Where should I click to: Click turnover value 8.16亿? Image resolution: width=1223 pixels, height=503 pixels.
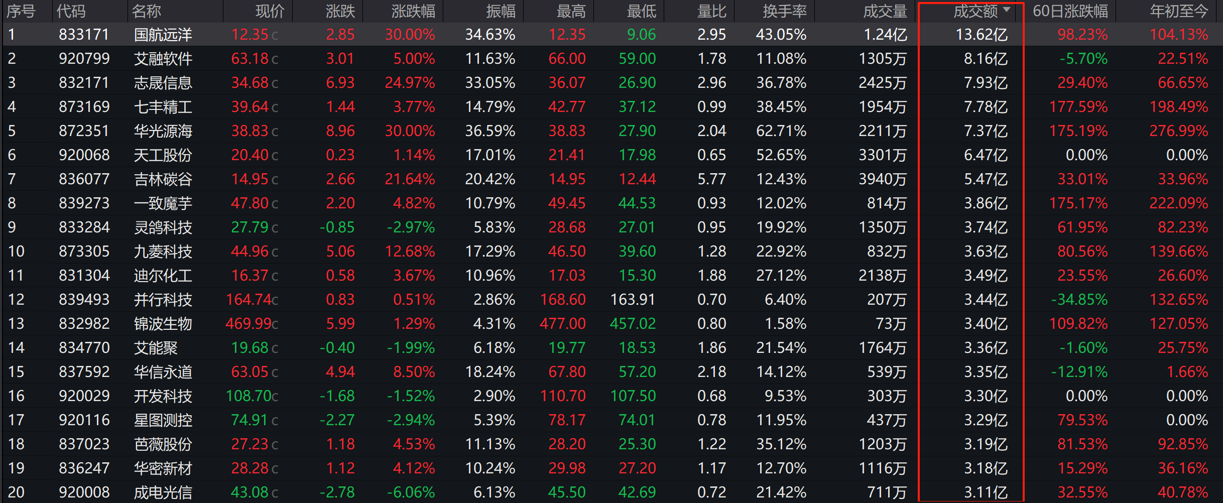coord(986,59)
